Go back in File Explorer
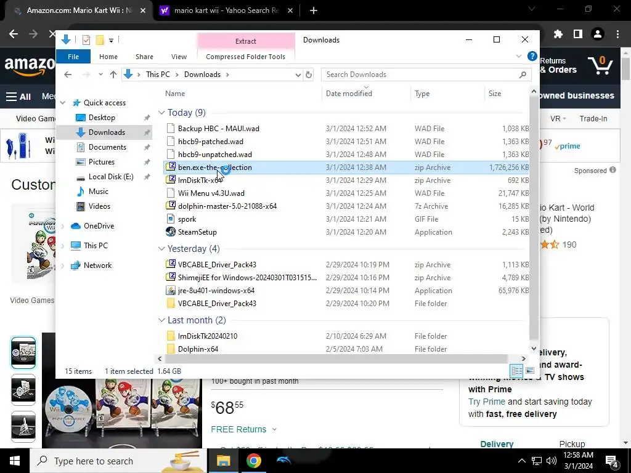 [68, 75]
